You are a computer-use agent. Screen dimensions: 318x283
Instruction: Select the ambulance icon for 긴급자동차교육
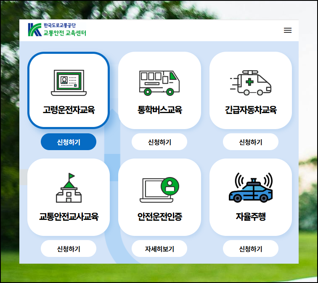point(251,83)
